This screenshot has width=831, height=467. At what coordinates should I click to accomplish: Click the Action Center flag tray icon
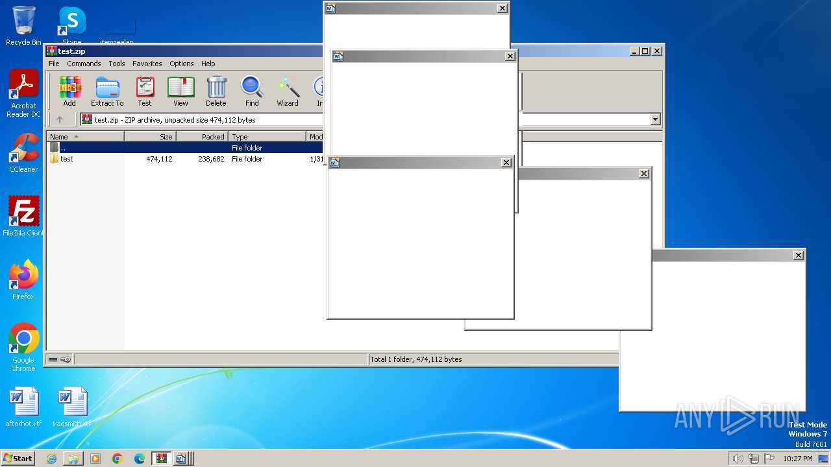pos(769,459)
